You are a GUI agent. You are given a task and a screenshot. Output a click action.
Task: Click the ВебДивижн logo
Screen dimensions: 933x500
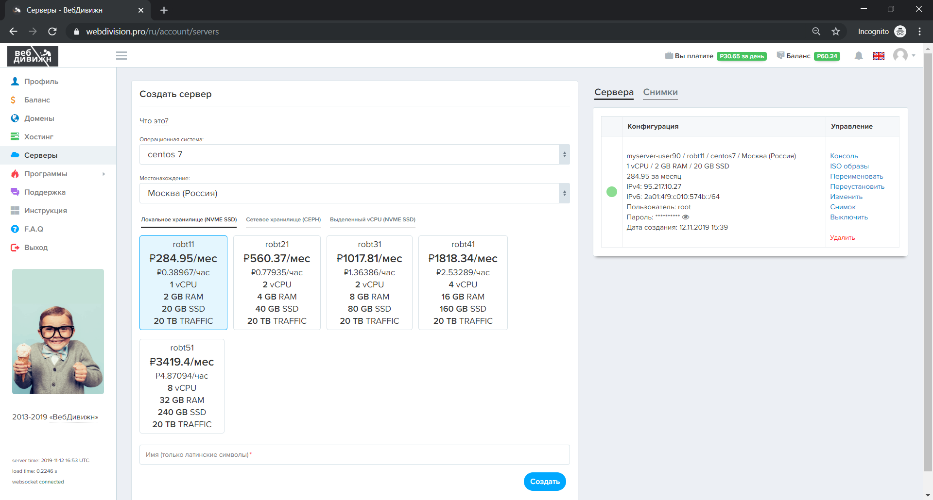33,56
